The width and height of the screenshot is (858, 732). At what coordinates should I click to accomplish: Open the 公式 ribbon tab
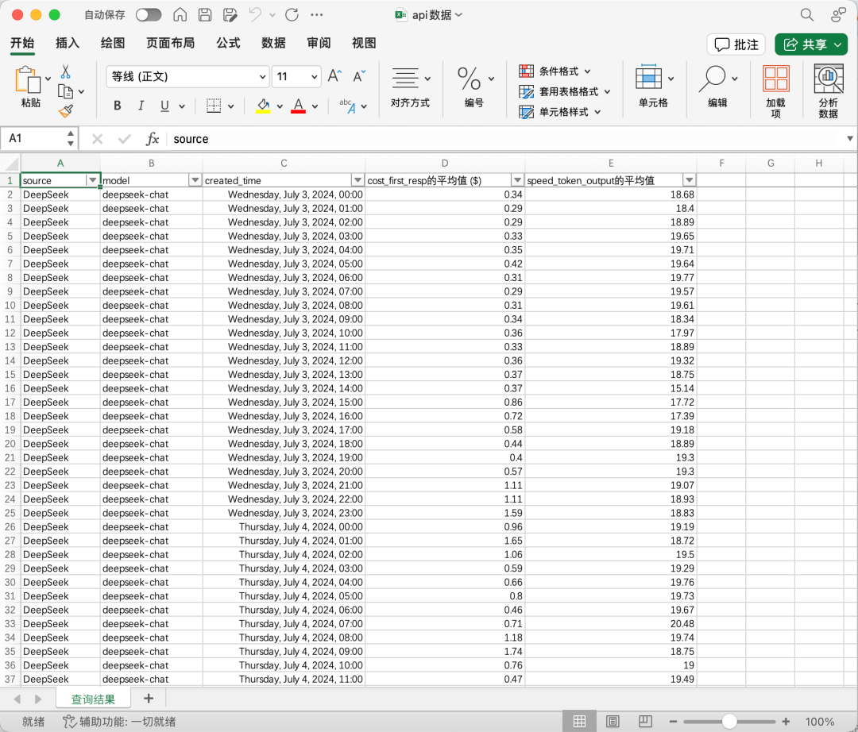click(228, 43)
